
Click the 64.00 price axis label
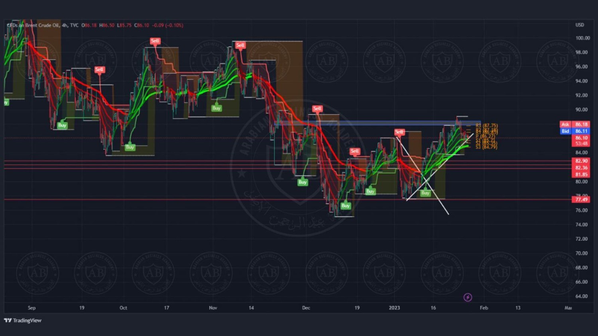pyautogui.click(x=582, y=296)
